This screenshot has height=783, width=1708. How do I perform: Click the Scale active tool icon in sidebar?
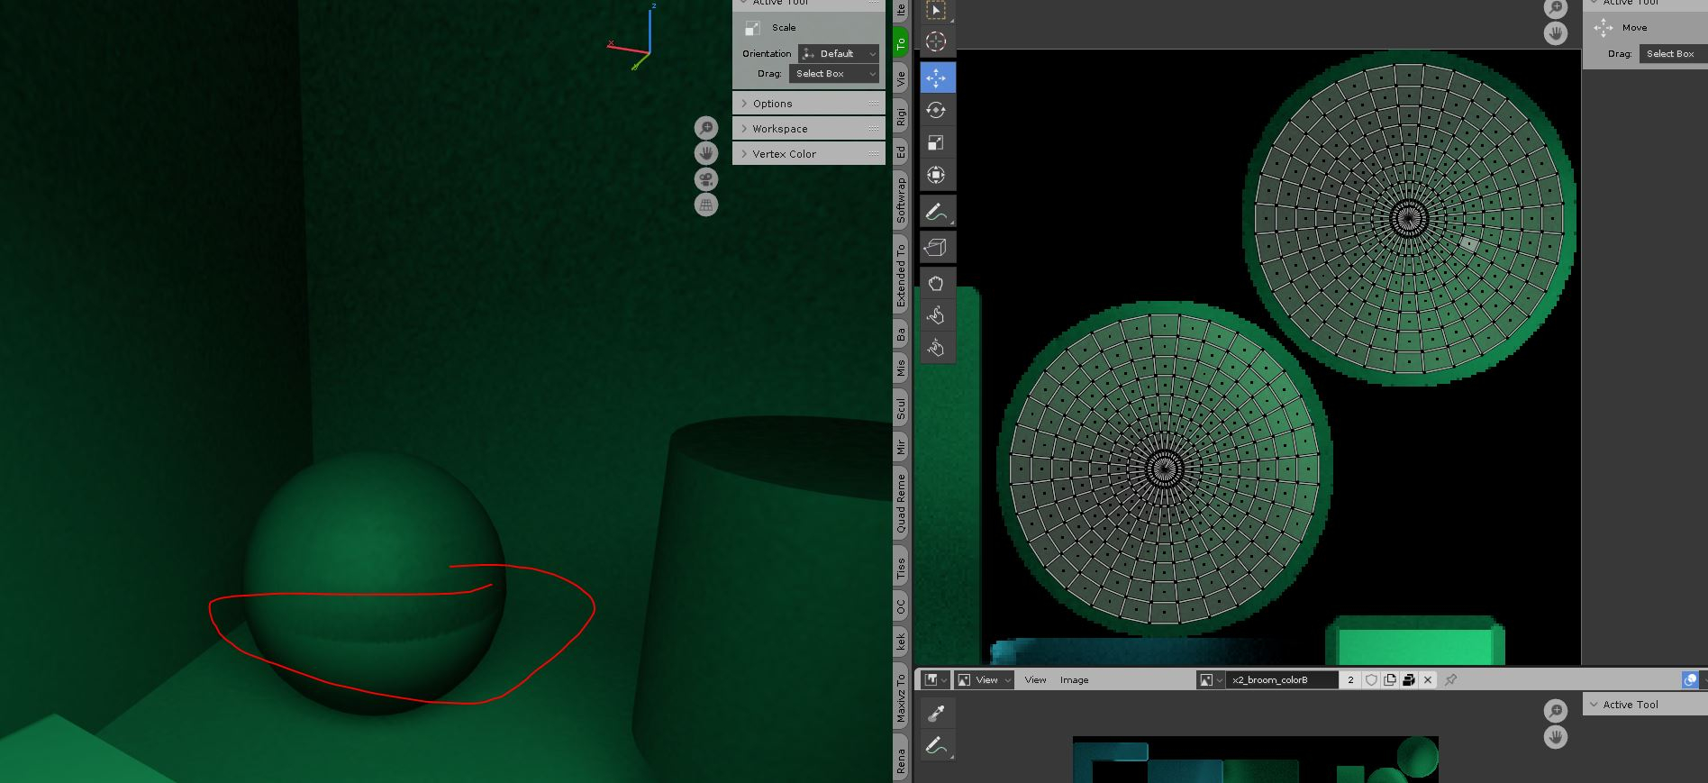pyautogui.click(x=752, y=28)
